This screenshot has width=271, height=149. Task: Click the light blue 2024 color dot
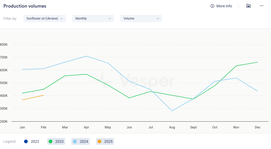tap(75, 141)
